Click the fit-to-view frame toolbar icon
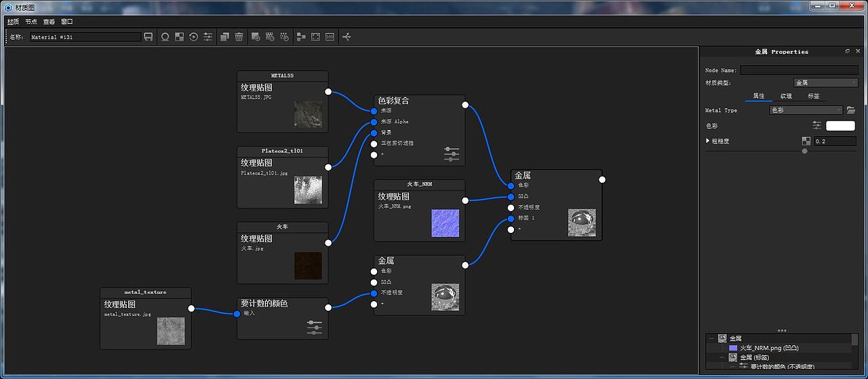Viewport: 868px width, 379px height. pos(315,37)
